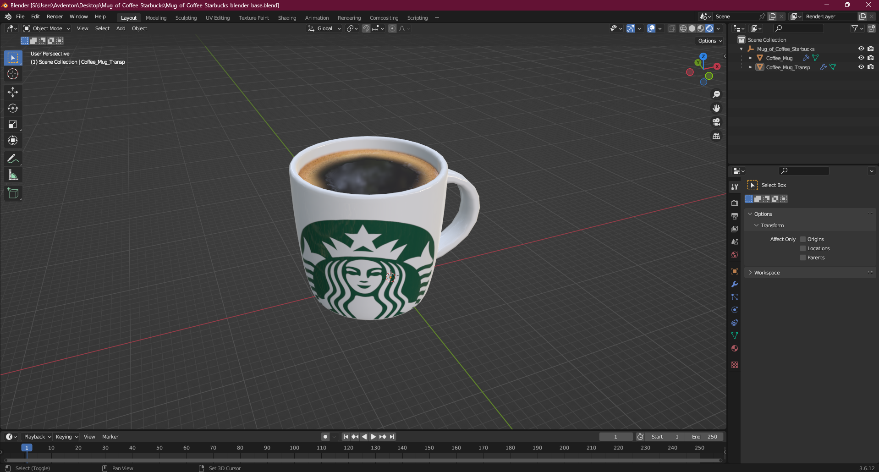Open the Particles properties tab
Screen dimensions: 879x472
coord(735,297)
